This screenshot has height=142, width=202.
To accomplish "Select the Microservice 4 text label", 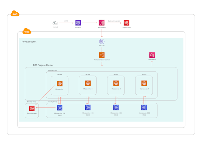I will (144, 89).
